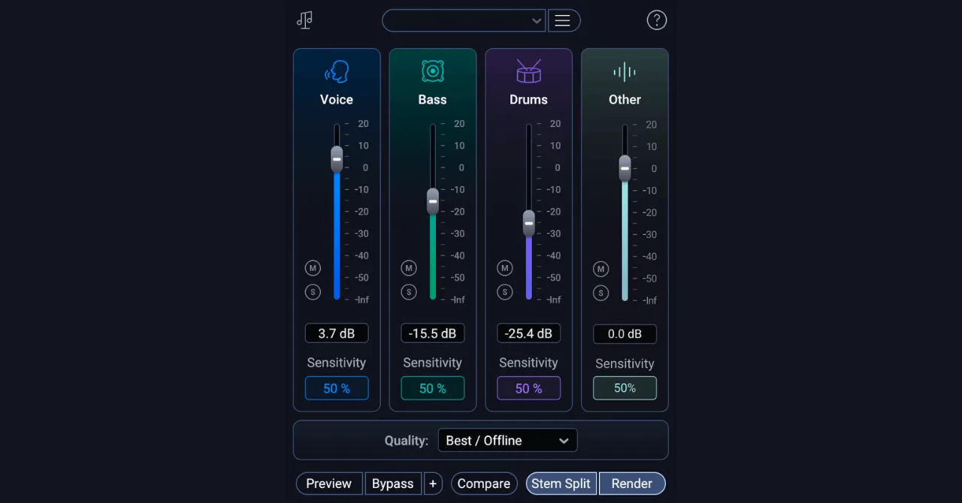Screen dimensions: 962x503
Task: Click the Bass speaker icon
Action: pos(433,72)
